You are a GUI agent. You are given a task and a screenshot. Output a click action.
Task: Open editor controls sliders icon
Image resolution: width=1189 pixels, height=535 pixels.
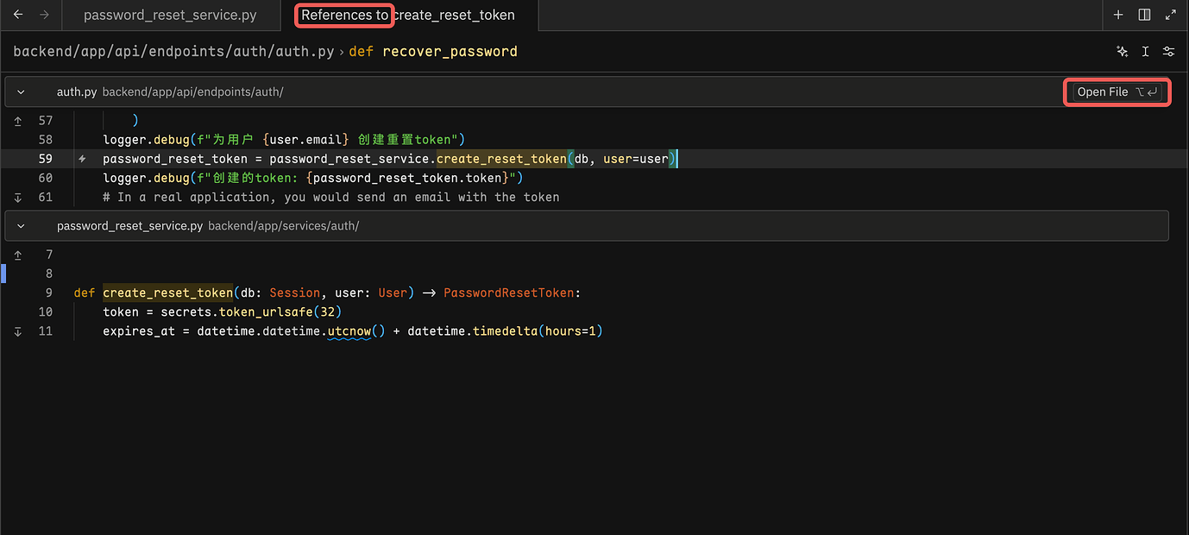[x=1168, y=52]
